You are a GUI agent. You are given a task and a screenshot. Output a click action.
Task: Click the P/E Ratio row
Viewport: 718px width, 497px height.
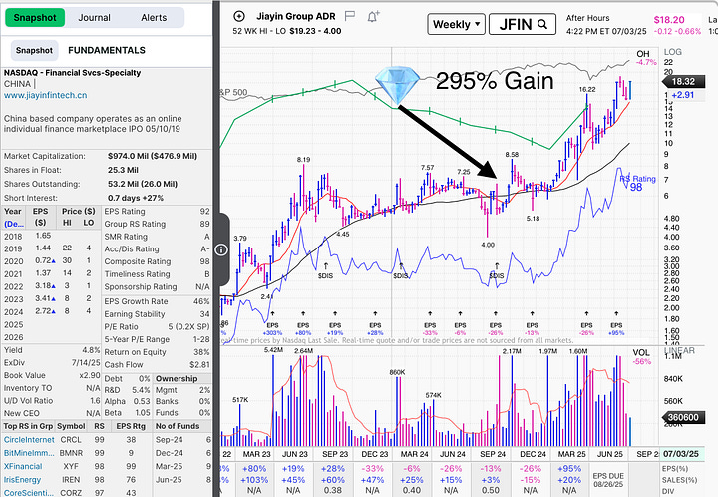[157, 327]
